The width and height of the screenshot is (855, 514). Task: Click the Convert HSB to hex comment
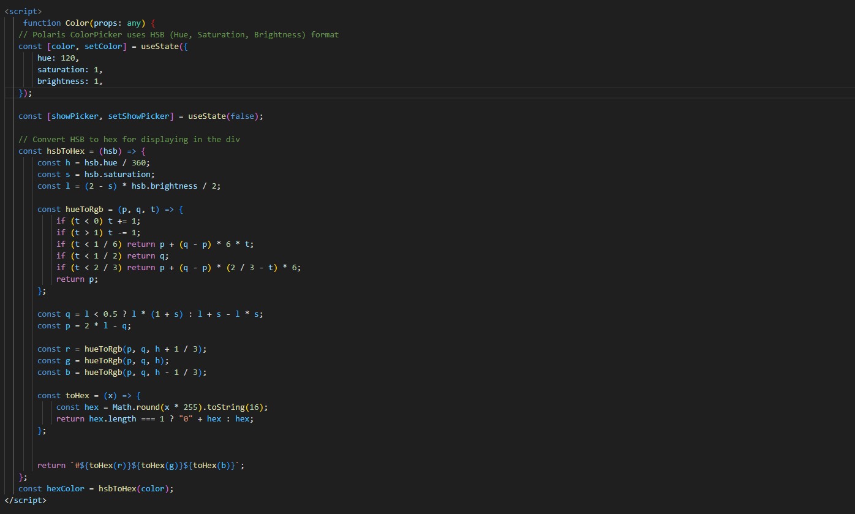(x=129, y=139)
